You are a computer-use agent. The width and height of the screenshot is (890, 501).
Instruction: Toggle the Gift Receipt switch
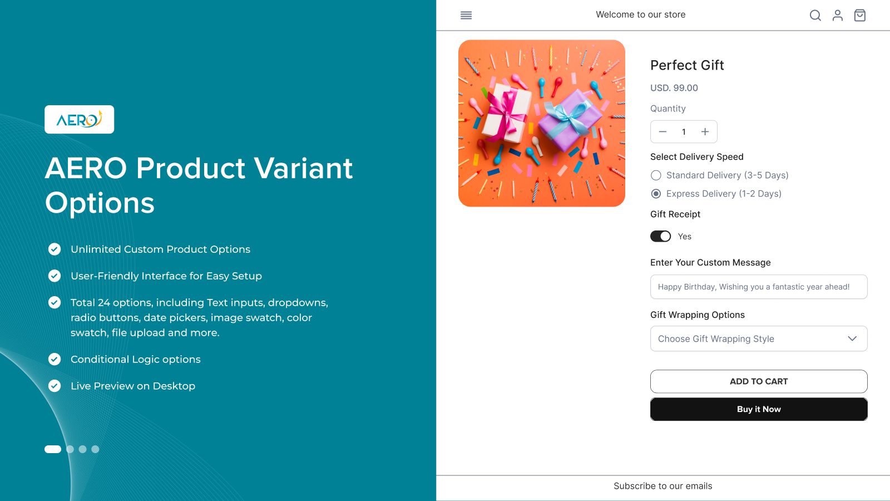[661, 237]
